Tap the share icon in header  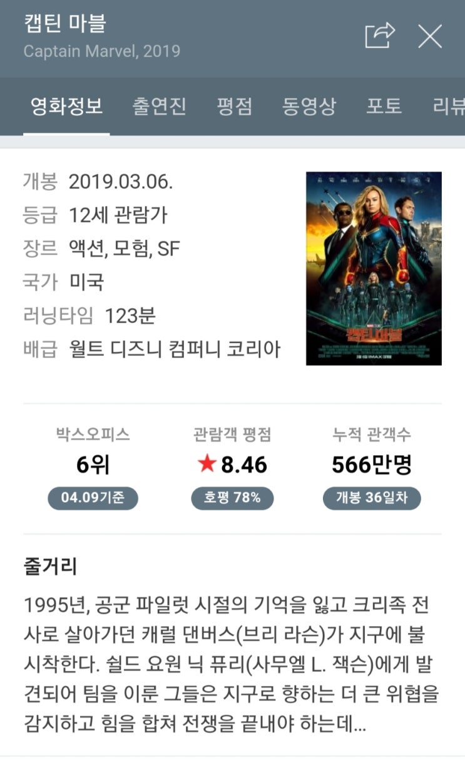click(381, 36)
